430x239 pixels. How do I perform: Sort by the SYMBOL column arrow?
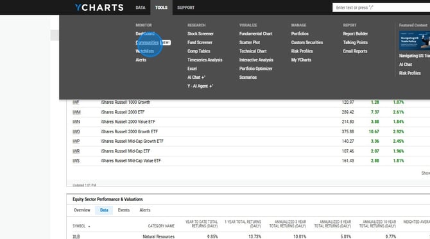pos(89,226)
